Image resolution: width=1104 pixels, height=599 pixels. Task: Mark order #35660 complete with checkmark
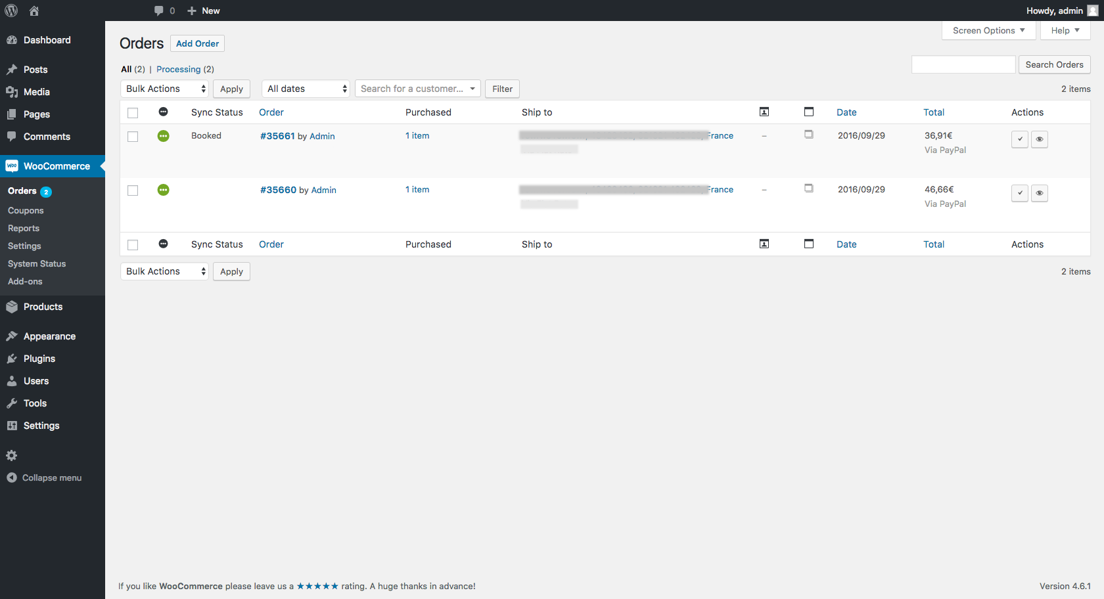[1020, 193]
